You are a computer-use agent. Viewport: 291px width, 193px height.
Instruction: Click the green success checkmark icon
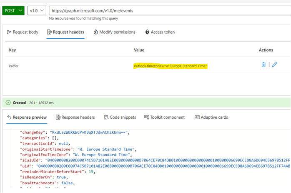(8, 103)
